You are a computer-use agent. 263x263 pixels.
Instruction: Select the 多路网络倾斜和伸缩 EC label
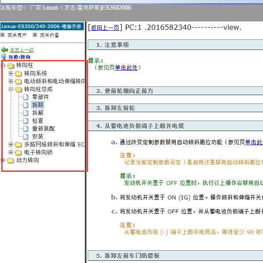click(55, 144)
